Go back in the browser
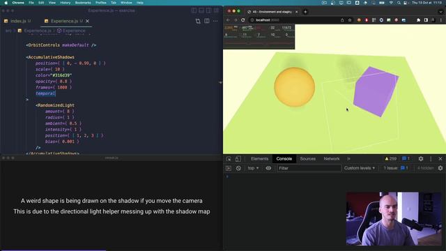Screen dimensions: 446x251 tap(228, 20)
